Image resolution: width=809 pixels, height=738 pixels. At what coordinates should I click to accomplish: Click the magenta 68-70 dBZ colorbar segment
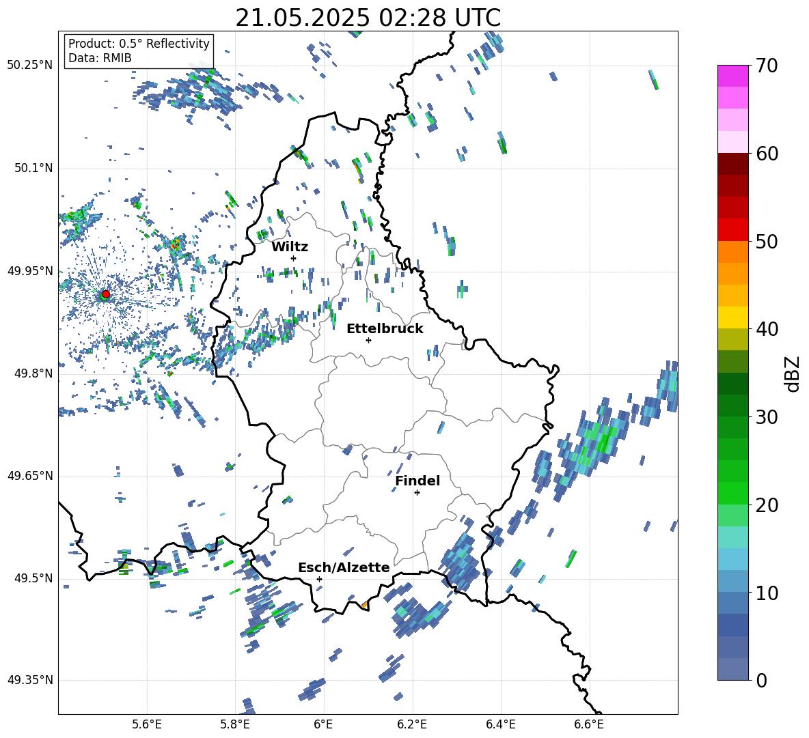[733, 76]
